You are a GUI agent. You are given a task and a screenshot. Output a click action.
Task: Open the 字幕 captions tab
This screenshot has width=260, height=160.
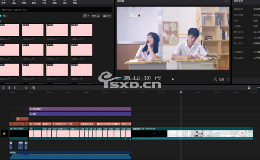44,2
